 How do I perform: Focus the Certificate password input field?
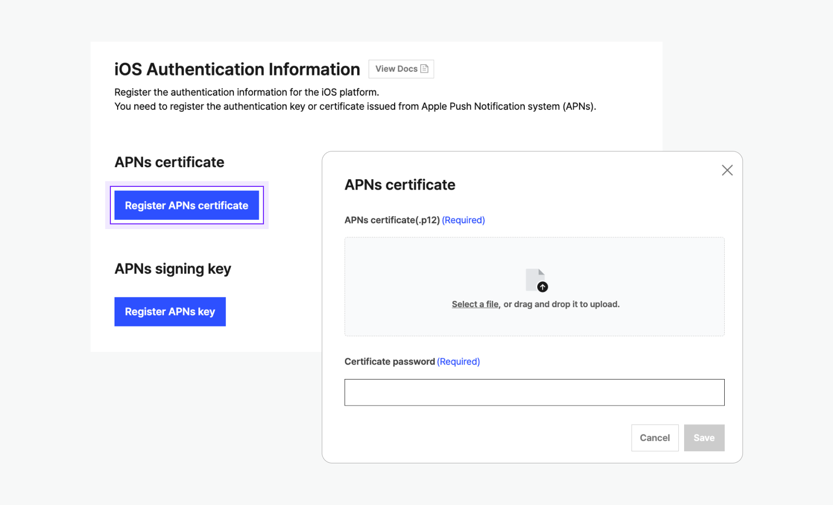(x=534, y=392)
